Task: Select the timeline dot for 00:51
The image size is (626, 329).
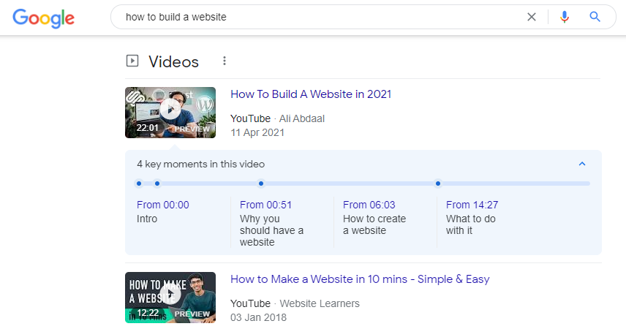Action: (157, 184)
